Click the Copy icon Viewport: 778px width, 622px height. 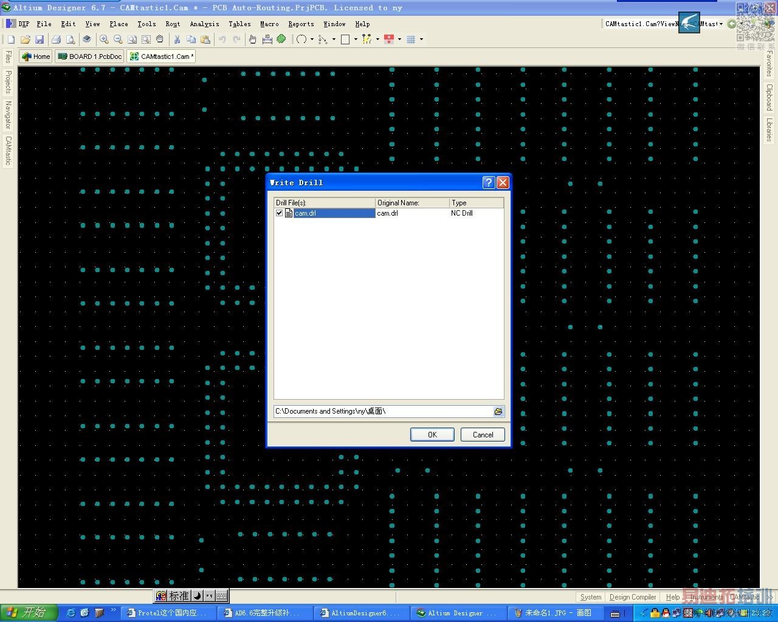[x=191, y=39]
